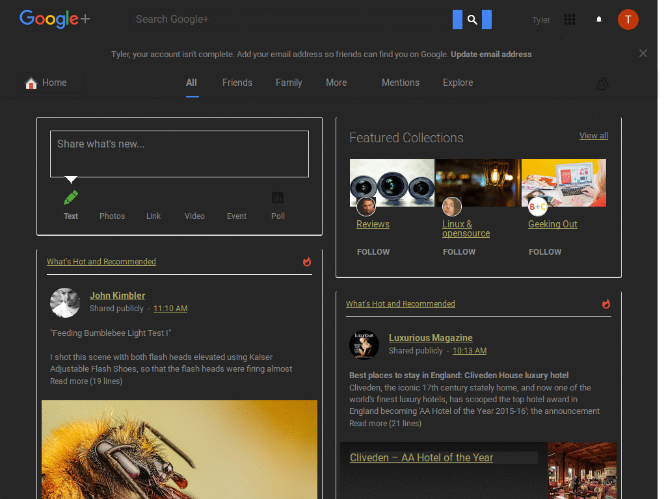Click in the Search Google+ field
This screenshot has height=499, width=666.
[x=291, y=19]
